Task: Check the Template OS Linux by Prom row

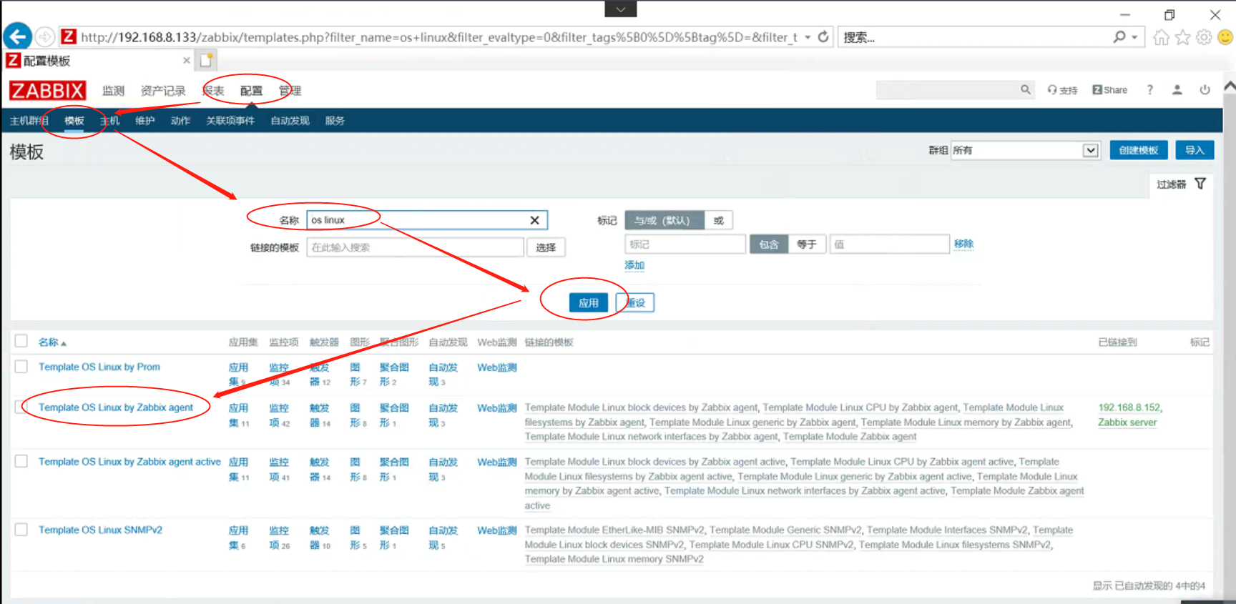Action: tap(21, 367)
